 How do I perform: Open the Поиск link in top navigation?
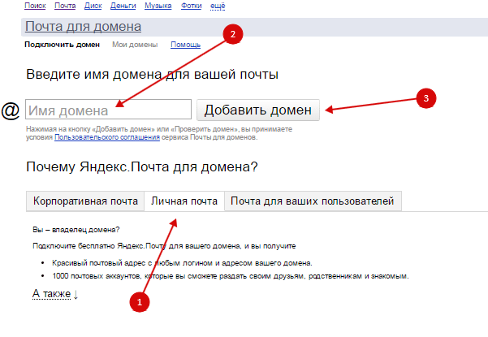tap(35, 6)
